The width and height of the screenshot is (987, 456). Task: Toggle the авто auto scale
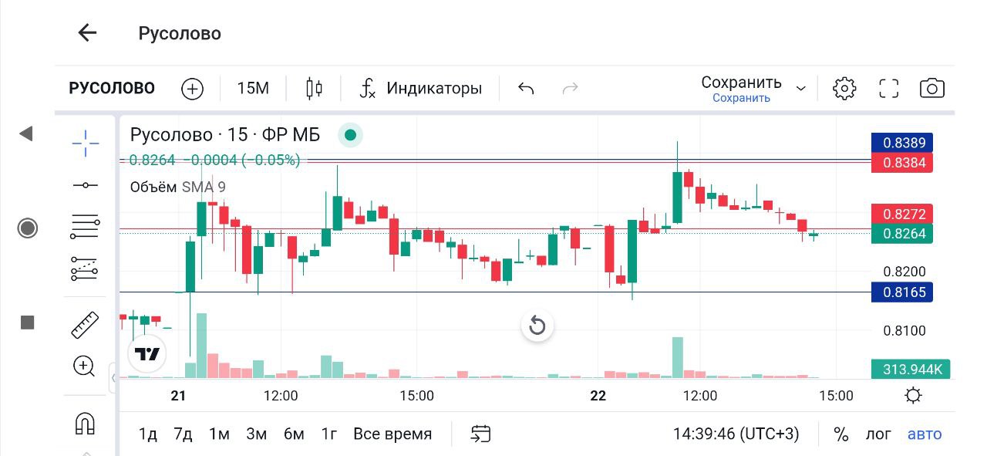click(925, 434)
